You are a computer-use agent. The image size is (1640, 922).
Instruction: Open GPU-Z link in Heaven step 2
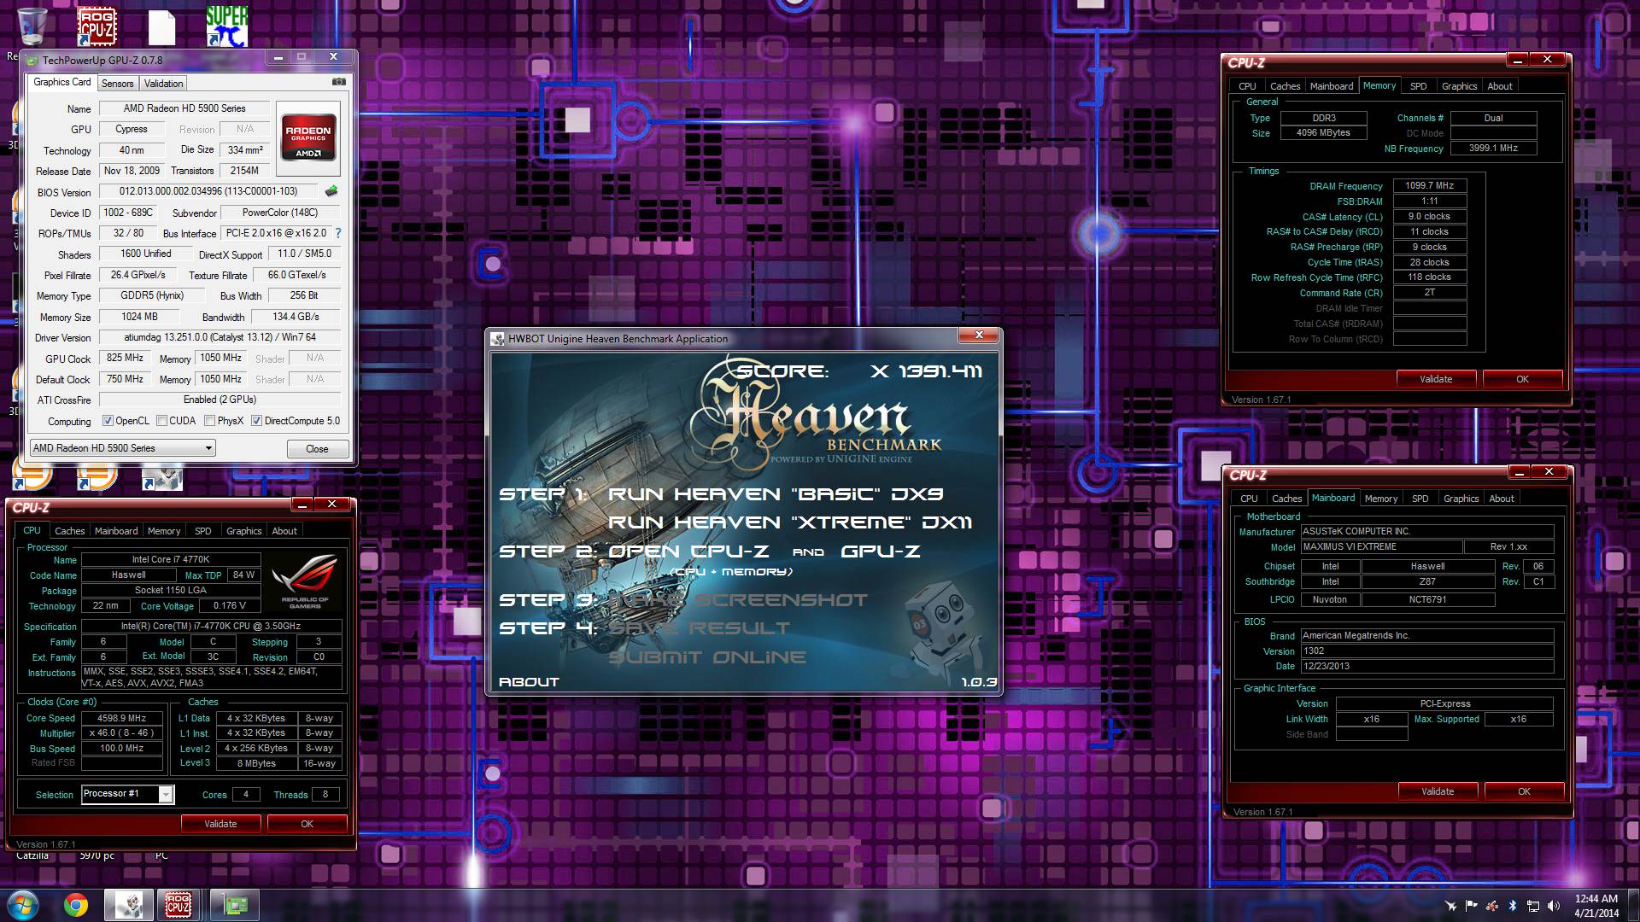pyautogui.click(x=881, y=551)
